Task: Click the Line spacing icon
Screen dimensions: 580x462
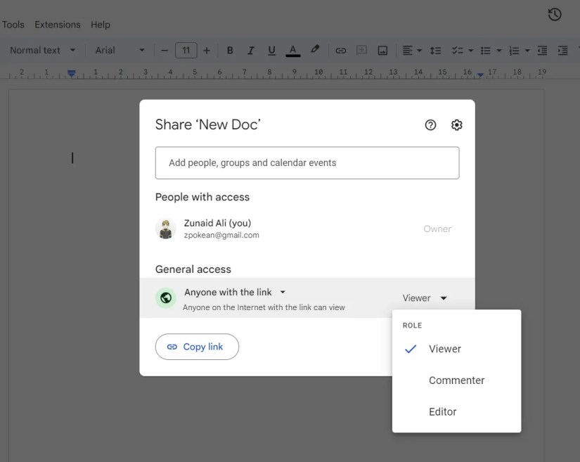Action: [435, 50]
